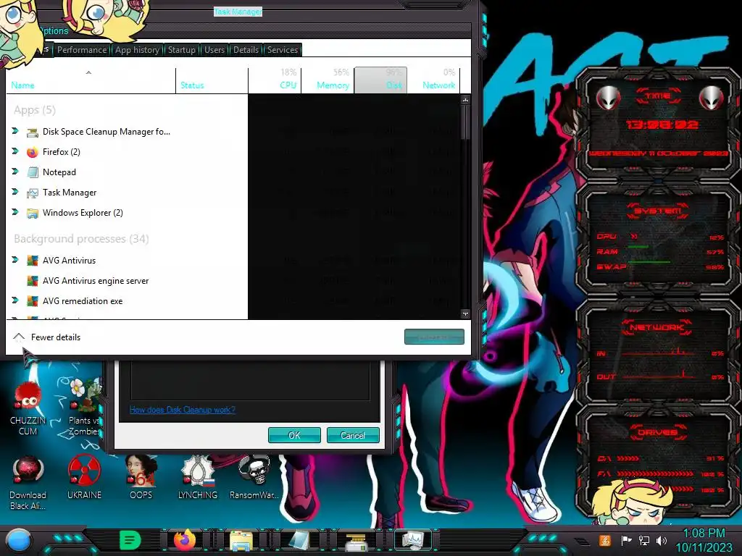The image size is (742, 556).
Task: Sort by the Network column header
Action: coord(433,80)
